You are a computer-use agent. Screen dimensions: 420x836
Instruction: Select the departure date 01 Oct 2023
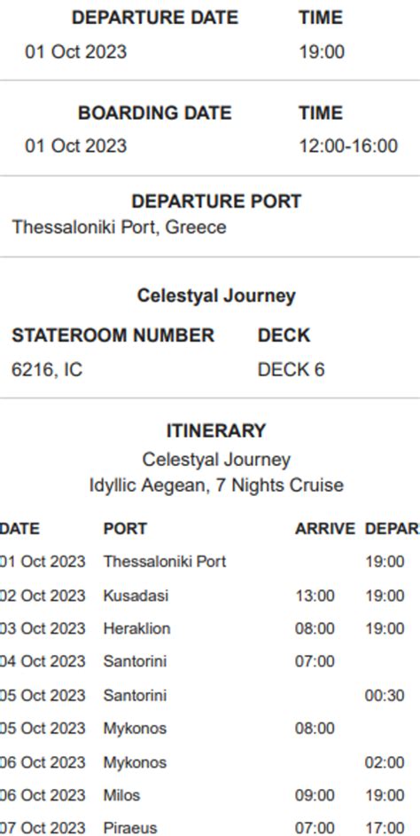(75, 52)
